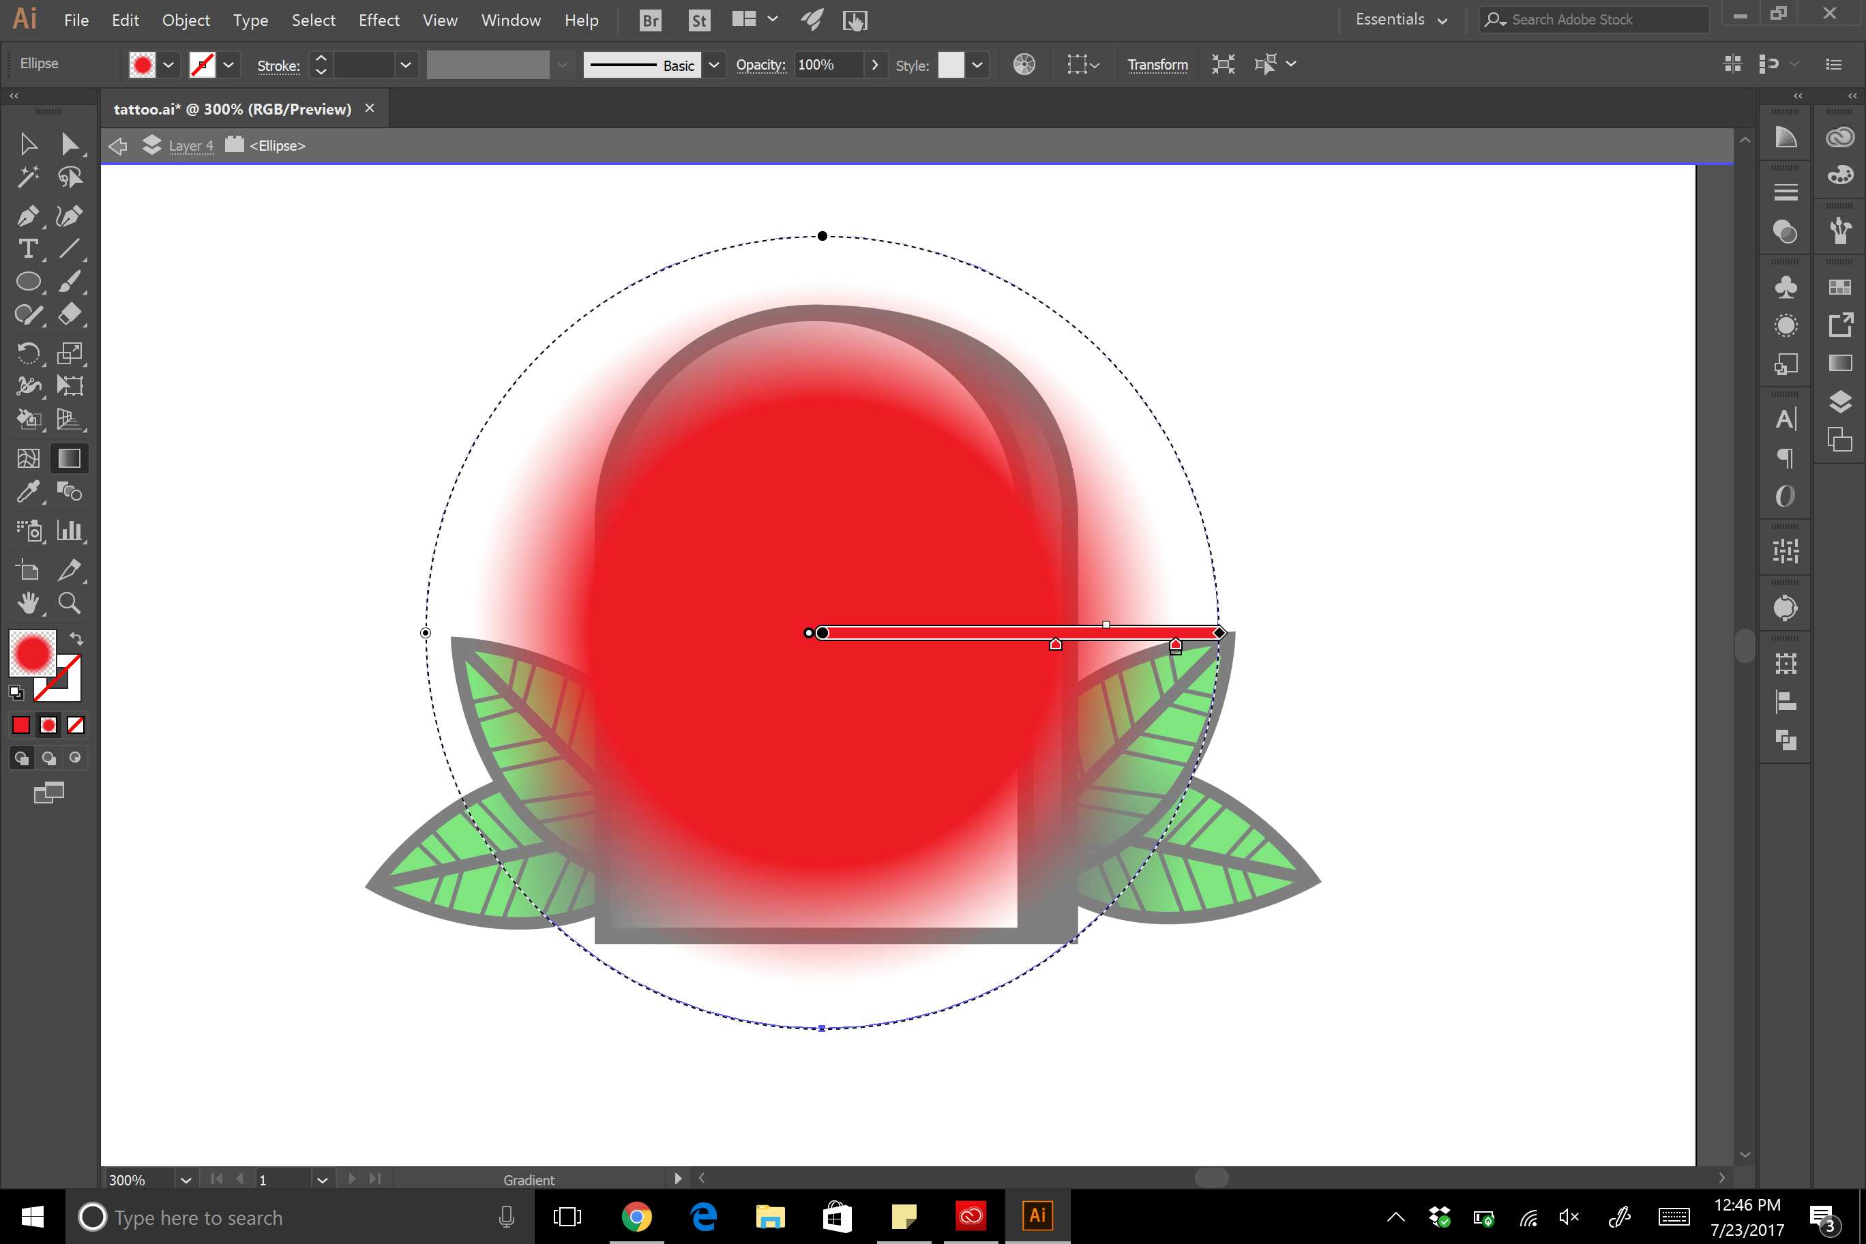
Task: Select the Hand tool
Action: point(29,604)
